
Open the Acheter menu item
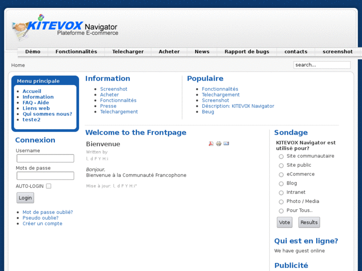point(169,52)
